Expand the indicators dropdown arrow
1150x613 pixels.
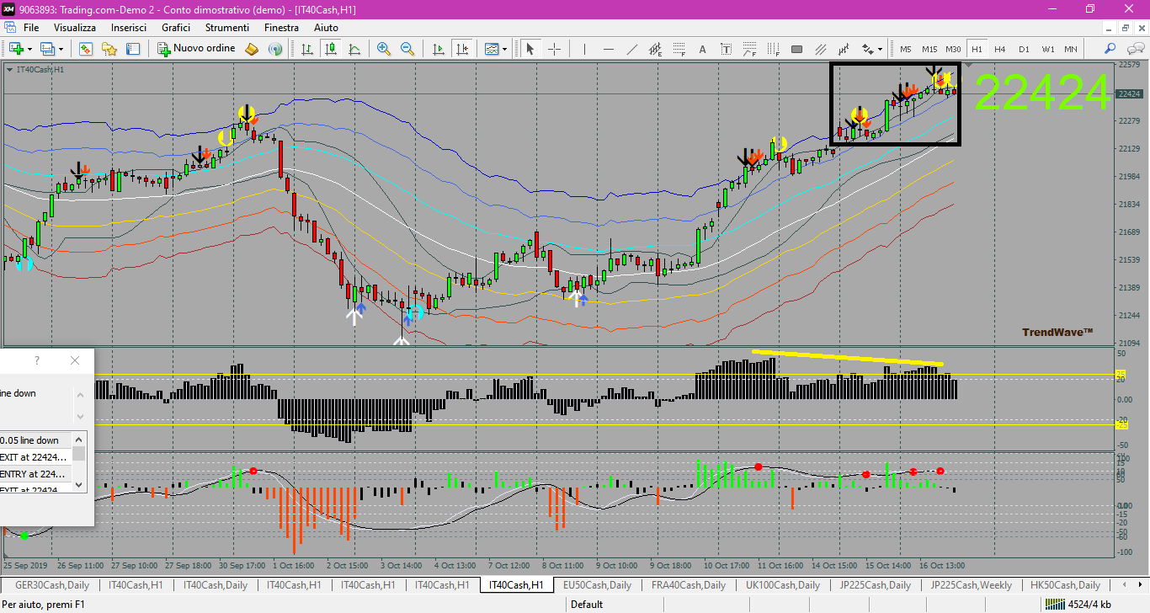(505, 50)
